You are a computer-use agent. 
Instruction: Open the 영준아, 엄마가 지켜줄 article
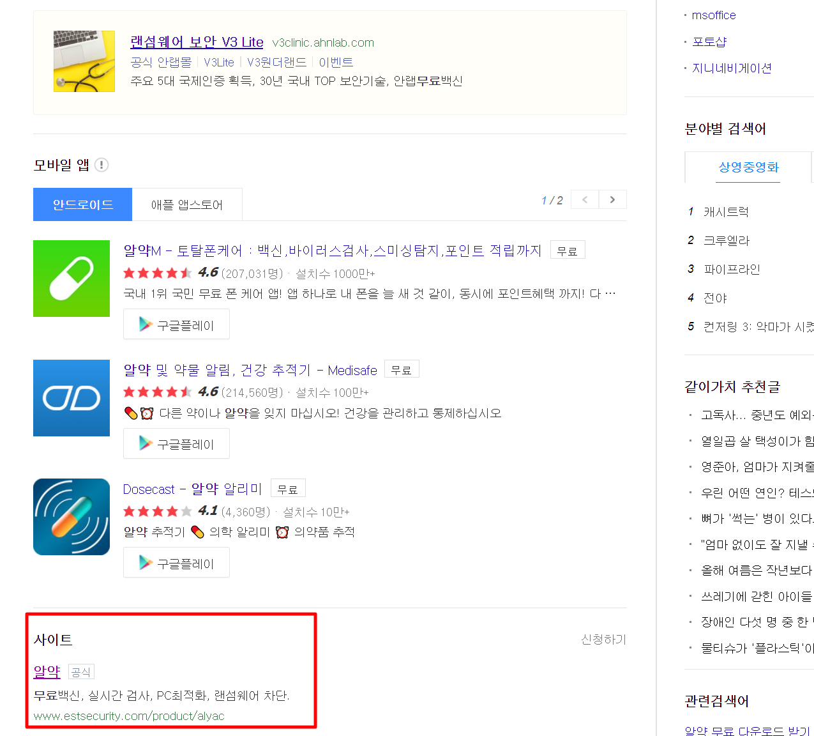[757, 467]
